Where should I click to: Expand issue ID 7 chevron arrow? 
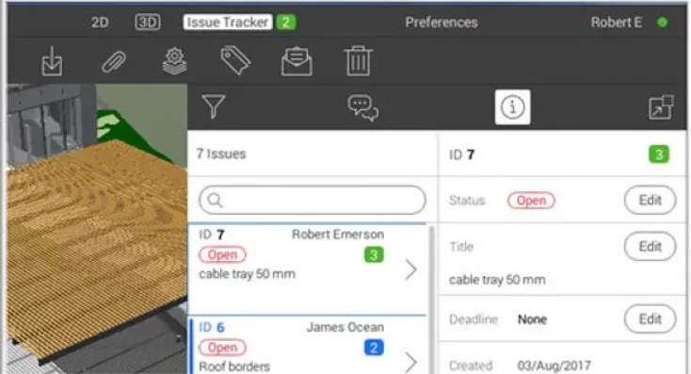point(410,269)
